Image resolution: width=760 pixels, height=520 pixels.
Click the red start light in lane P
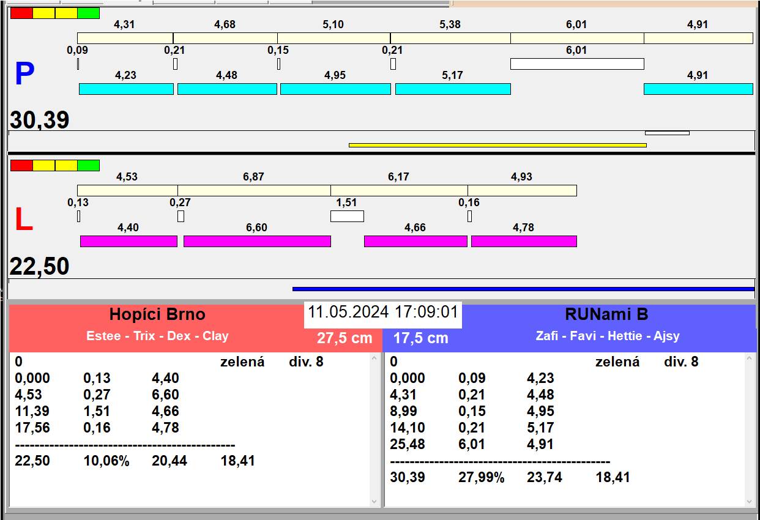(21, 13)
